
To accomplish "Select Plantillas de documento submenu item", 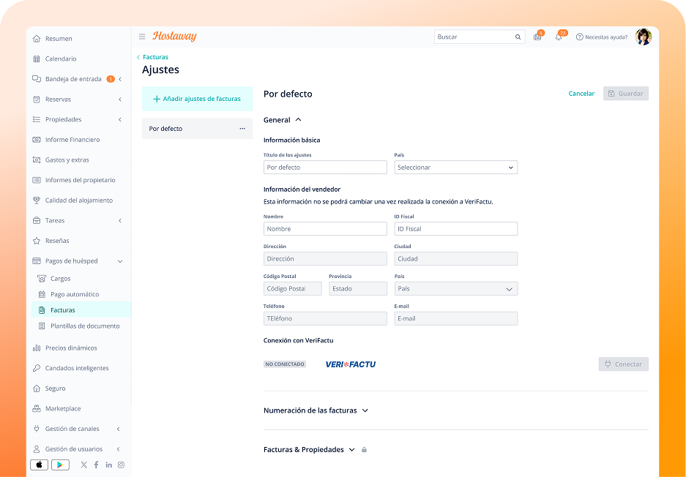I will tap(85, 326).
